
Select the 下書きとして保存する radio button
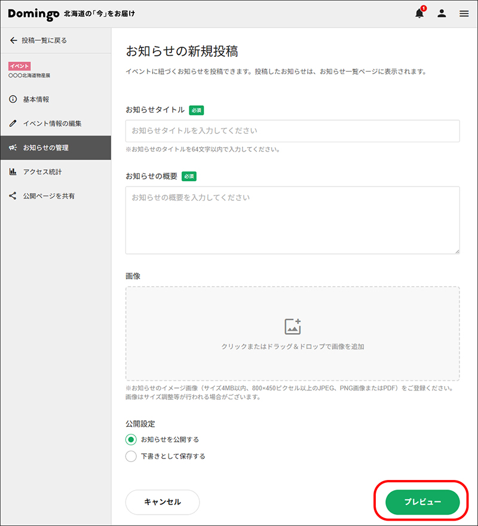(131, 456)
